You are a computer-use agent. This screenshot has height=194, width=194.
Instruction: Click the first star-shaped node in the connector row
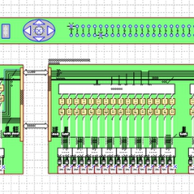(x=71, y=26)
